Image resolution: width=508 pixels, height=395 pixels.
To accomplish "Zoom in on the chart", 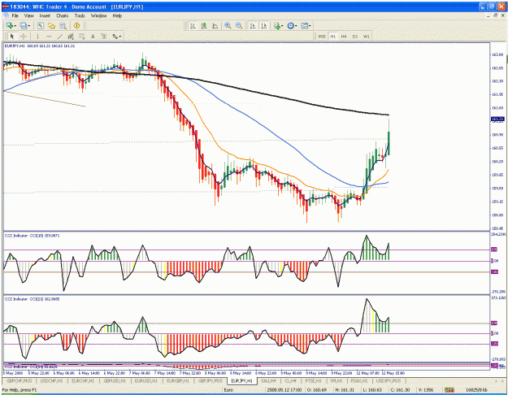I will pos(228,25).
